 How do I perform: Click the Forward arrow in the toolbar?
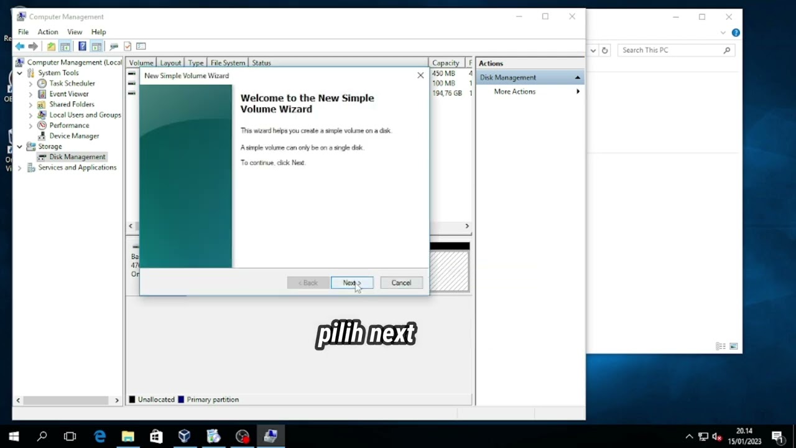33,46
